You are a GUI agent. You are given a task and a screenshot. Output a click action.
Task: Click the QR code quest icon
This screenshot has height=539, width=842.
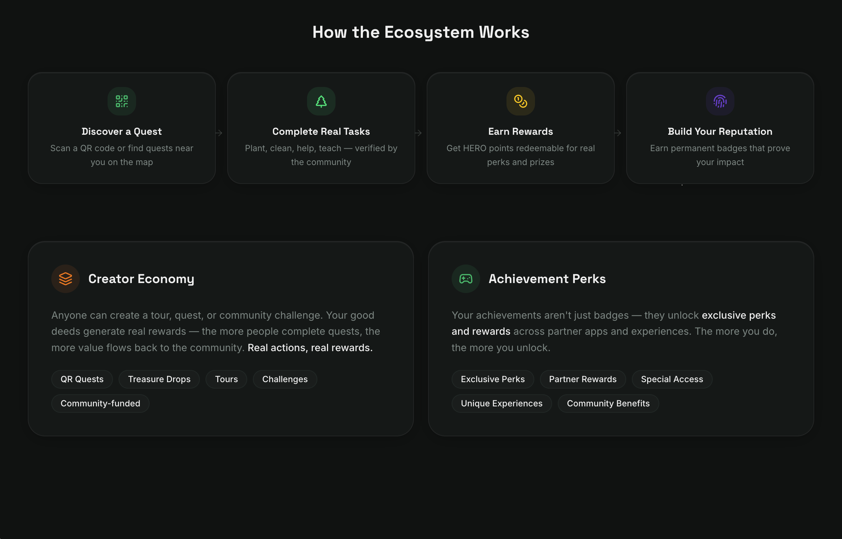(122, 101)
